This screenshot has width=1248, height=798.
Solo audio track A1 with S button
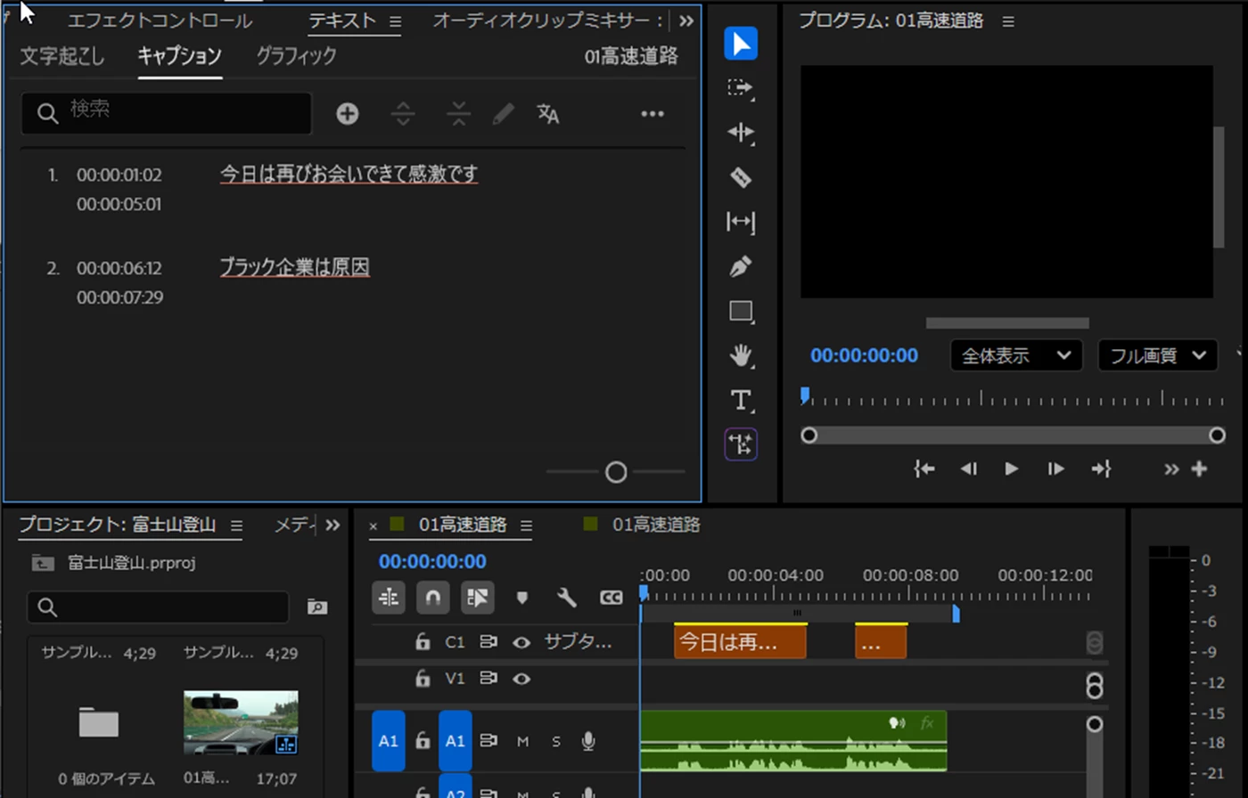pos(556,741)
